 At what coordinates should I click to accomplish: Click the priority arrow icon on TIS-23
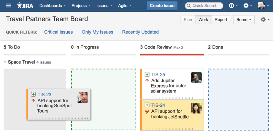33,101
